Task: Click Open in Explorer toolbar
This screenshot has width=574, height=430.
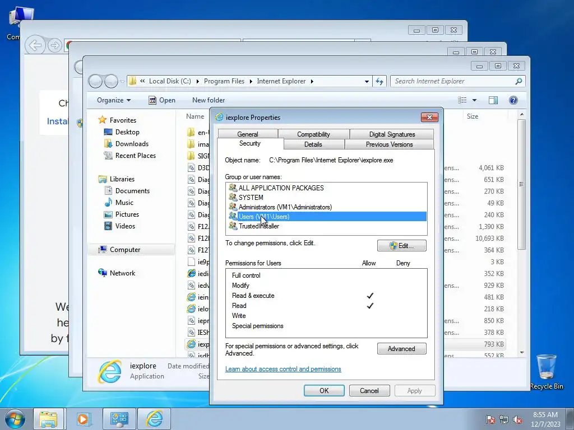Action: click(162, 100)
